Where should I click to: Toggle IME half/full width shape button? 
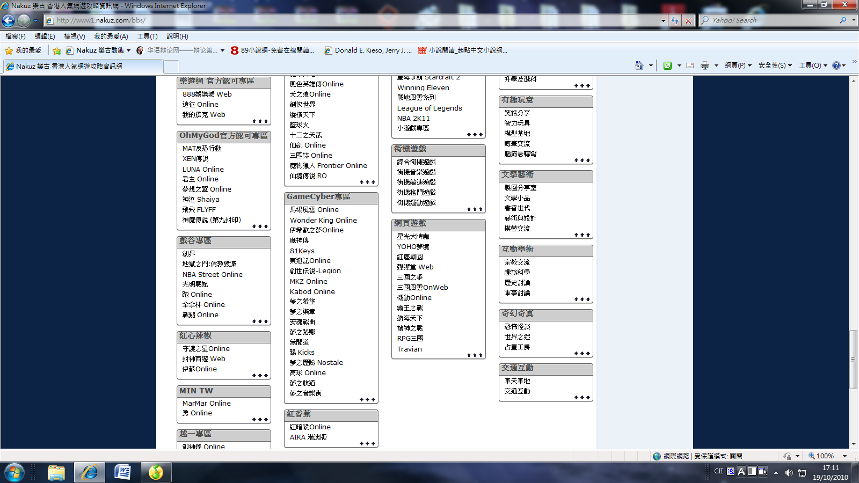[752, 471]
